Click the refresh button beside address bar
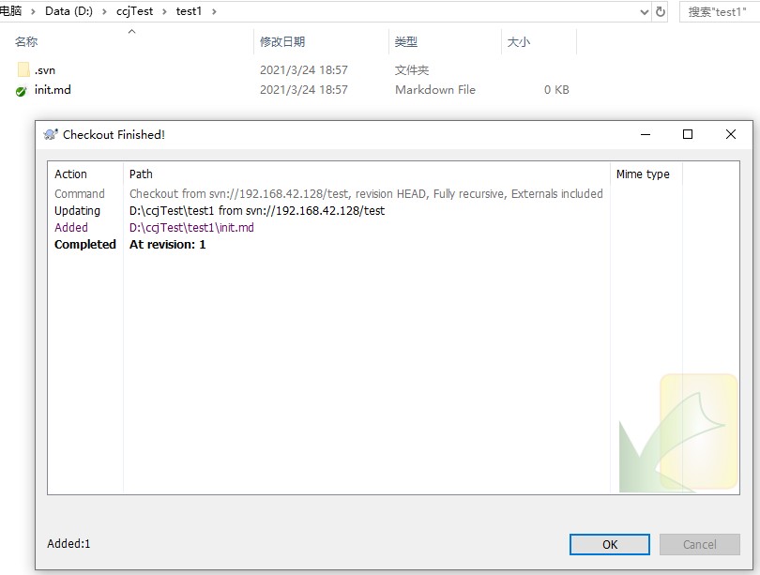 (x=661, y=12)
